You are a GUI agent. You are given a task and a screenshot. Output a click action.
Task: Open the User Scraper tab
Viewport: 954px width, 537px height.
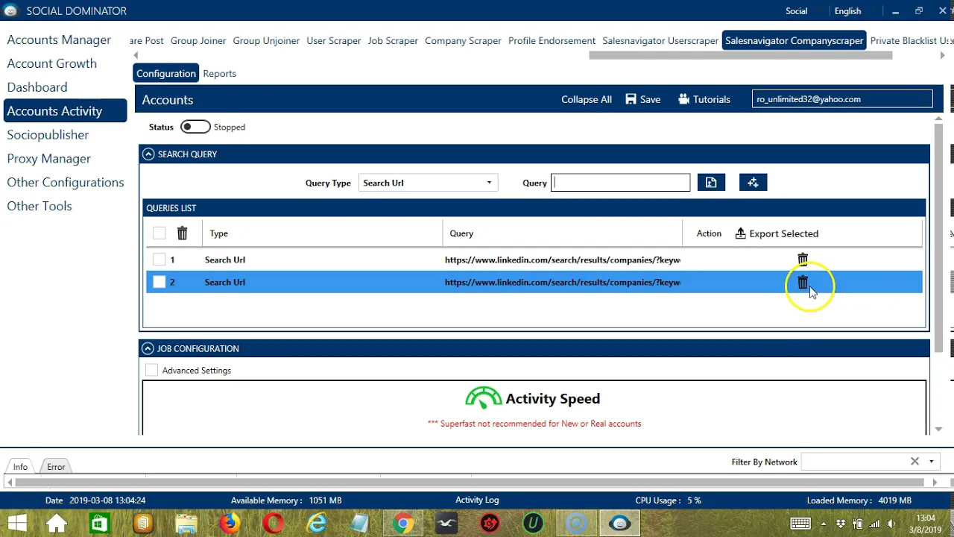tap(334, 41)
